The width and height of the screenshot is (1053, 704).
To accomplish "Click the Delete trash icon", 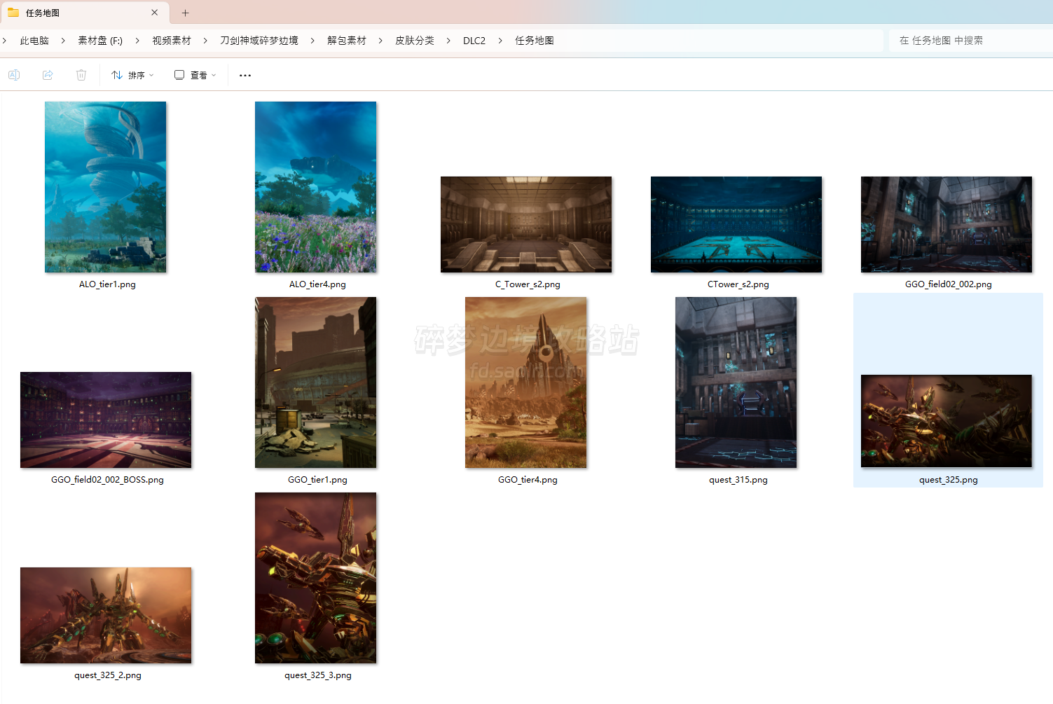I will click(x=81, y=75).
